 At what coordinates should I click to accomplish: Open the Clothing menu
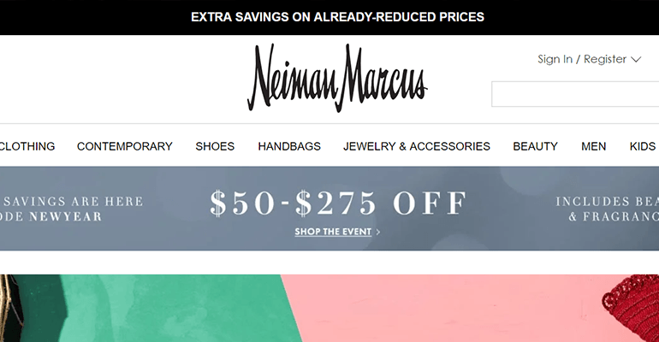pos(27,146)
